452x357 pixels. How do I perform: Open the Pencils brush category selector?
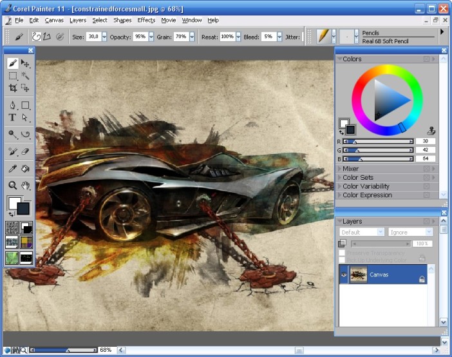[x=323, y=36]
